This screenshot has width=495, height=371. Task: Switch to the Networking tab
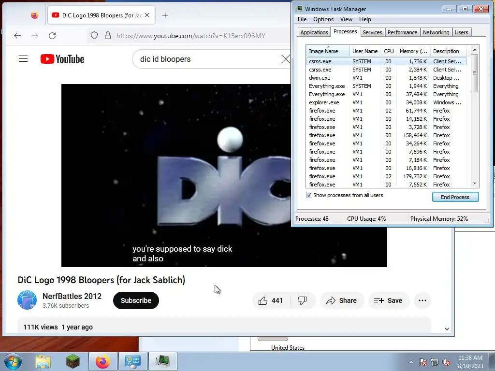(x=436, y=32)
